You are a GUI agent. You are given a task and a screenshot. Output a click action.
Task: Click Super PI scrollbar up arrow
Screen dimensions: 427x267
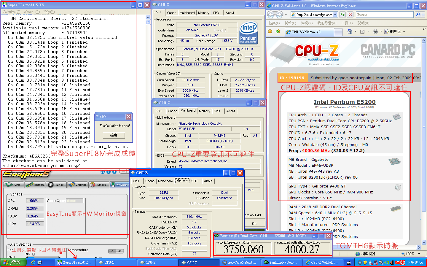point(148,18)
